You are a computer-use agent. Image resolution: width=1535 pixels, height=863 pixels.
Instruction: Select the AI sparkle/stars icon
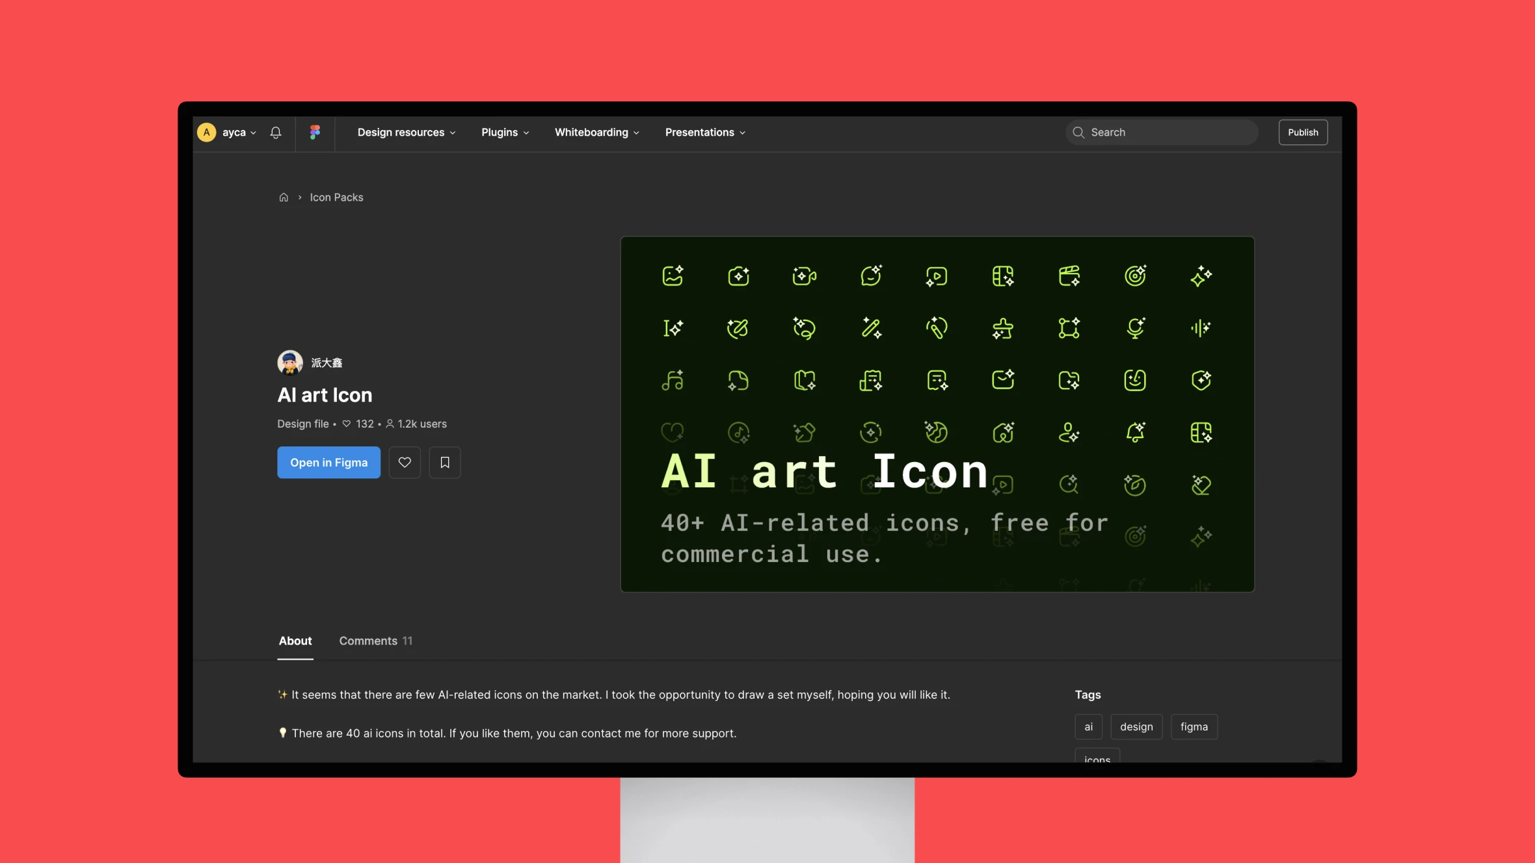pos(1200,275)
